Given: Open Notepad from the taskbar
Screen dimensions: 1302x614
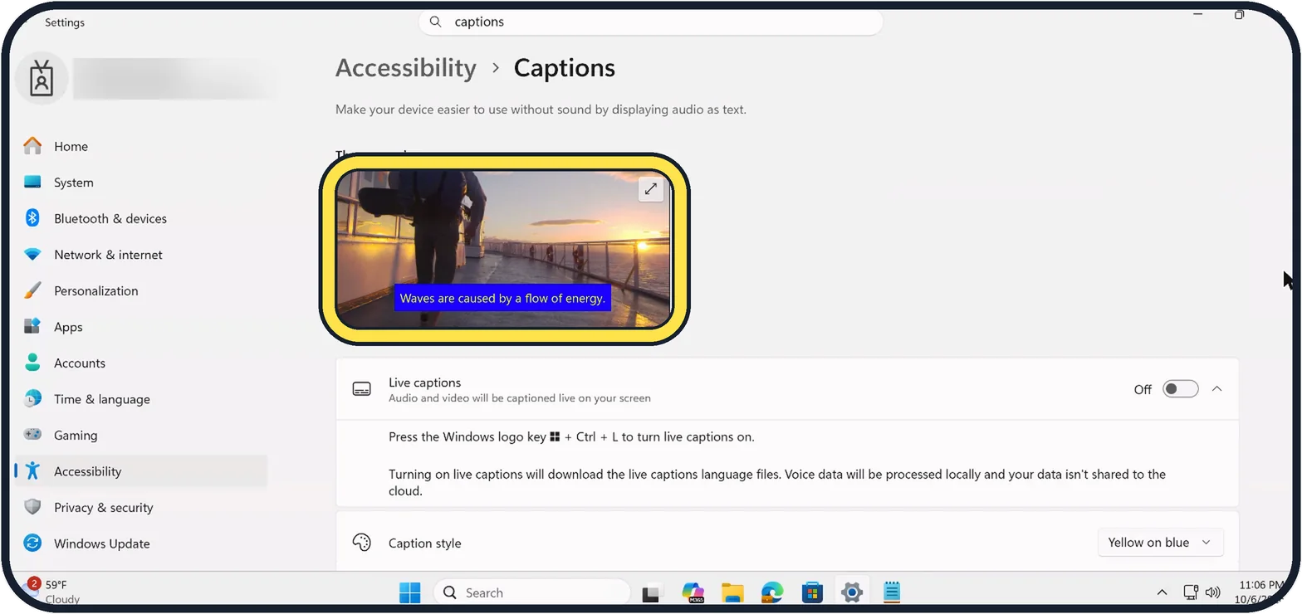Looking at the screenshot, I should click(x=892, y=592).
